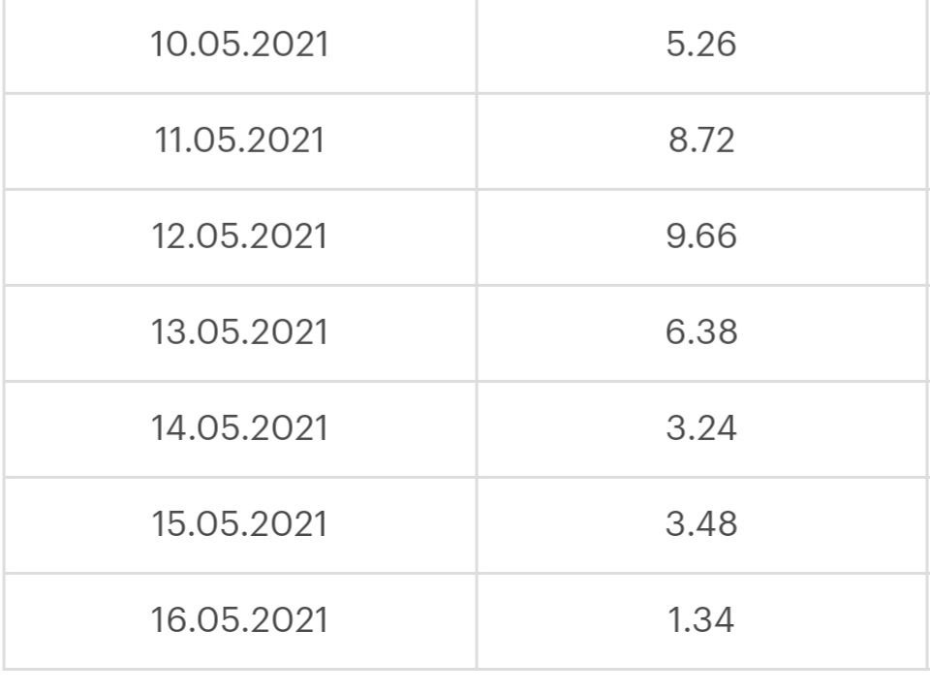This screenshot has width=930, height=693.
Task: Click the 10.05.2021 date cell
Action: point(239,46)
